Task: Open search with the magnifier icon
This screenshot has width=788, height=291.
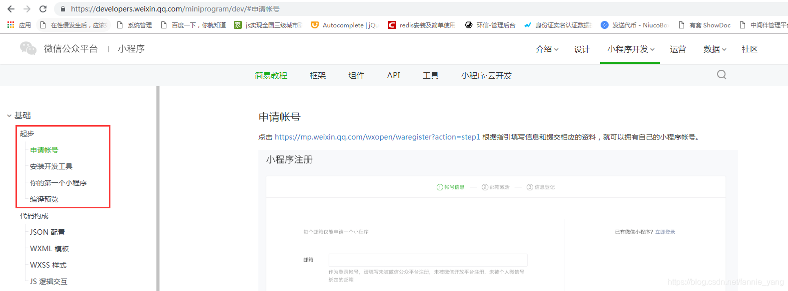Action: pyautogui.click(x=722, y=75)
